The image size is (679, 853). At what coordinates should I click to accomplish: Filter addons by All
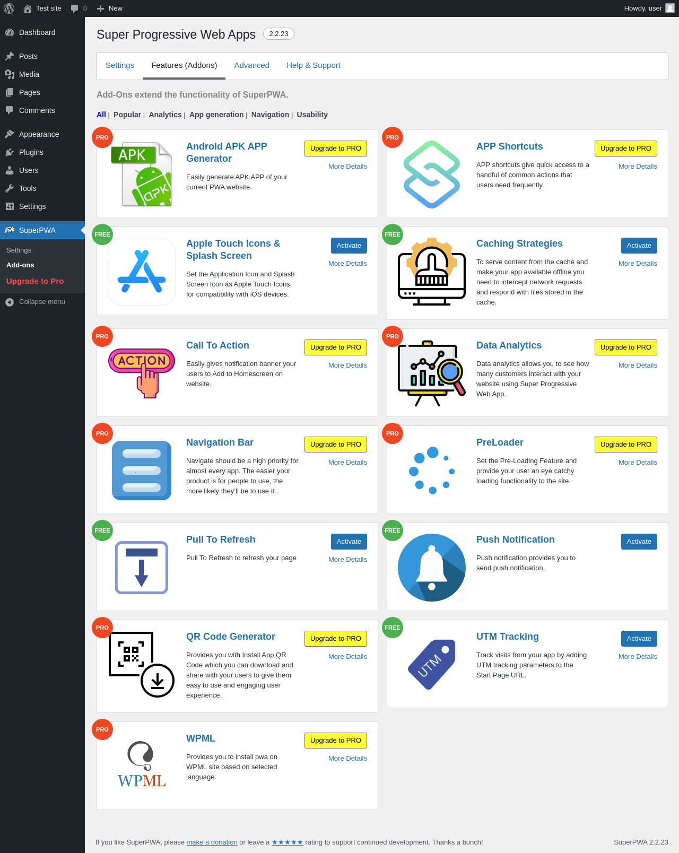(x=101, y=115)
